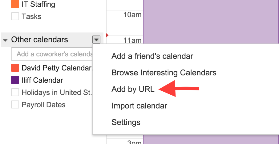Viewport: 279px width, 144px height.
Task: Select Add a friend's calendar
Action: coord(152,56)
